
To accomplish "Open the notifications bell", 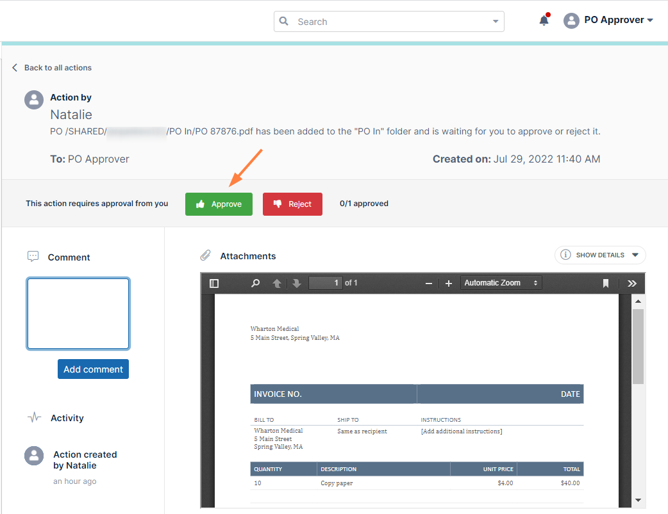I will (544, 20).
